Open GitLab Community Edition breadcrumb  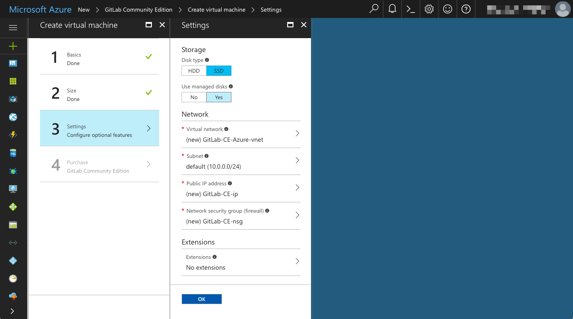coord(138,9)
